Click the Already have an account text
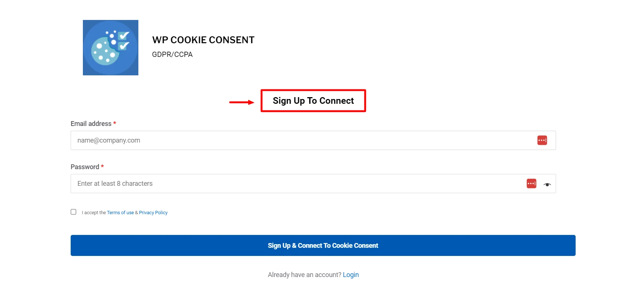The height and width of the screenshot is (294, 623). (304, 274)
